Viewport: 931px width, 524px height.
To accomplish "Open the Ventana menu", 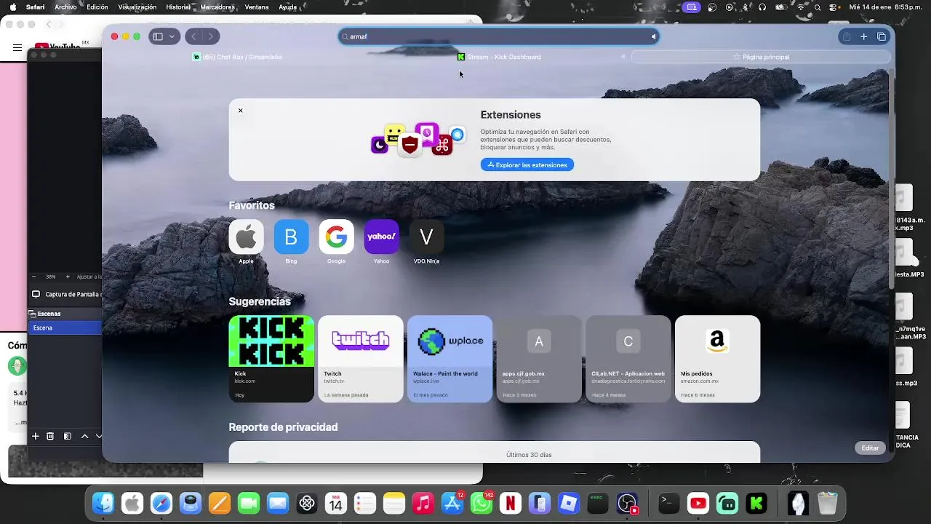I will (x=257, y=7).
